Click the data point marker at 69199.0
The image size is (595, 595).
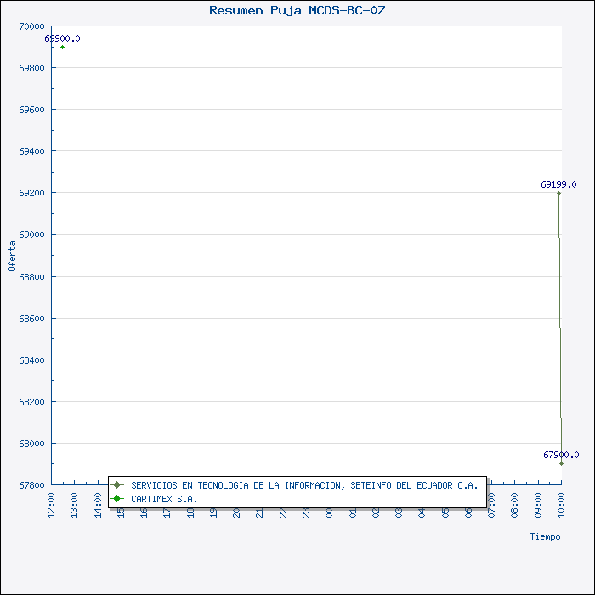tap(558, 193)
